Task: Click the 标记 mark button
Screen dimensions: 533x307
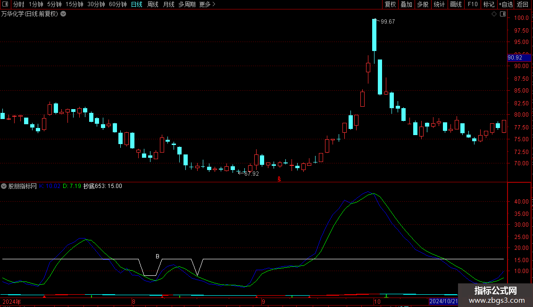Action: (489, 4)
